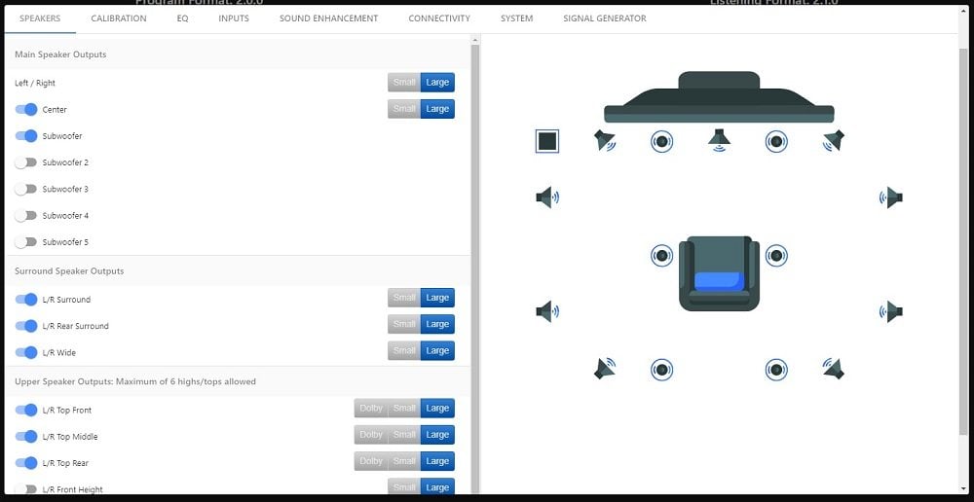
Task: Select the listener armchair icon
Action: pyautogui.click(x=719, y=273)
